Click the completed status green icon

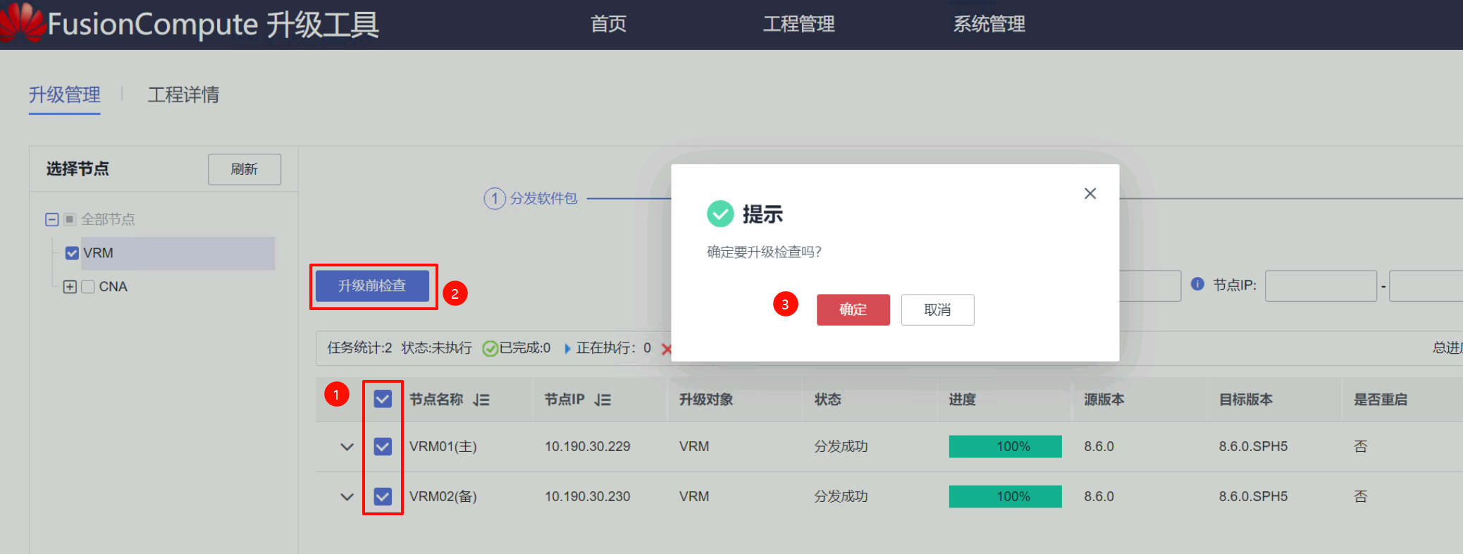tap(489, 348)
